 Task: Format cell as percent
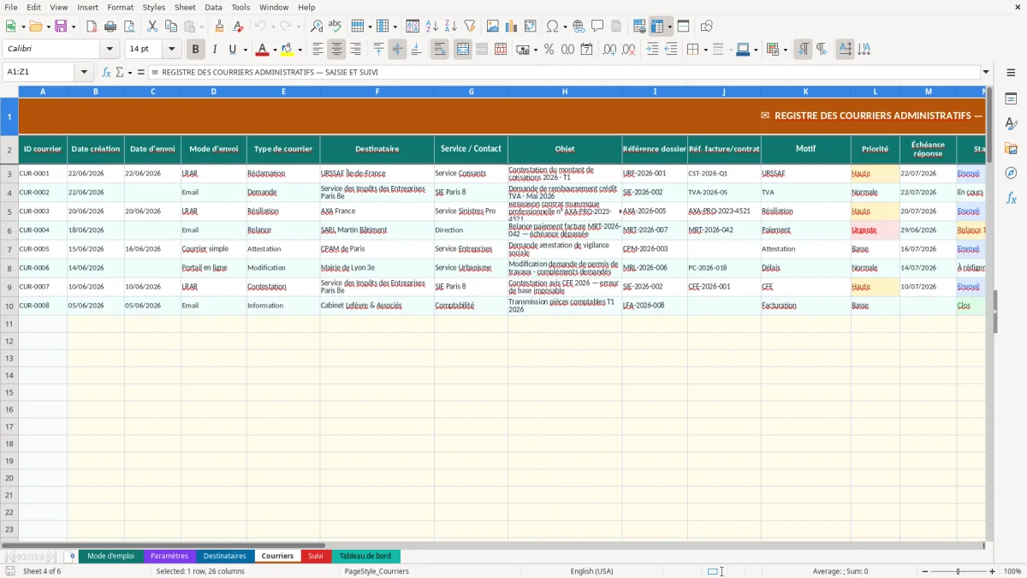[549, 50]
